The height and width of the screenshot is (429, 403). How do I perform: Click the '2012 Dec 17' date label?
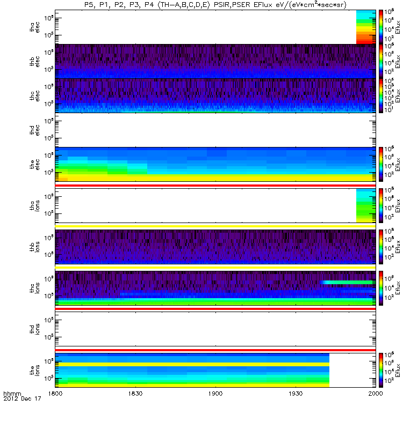point(22,398)
